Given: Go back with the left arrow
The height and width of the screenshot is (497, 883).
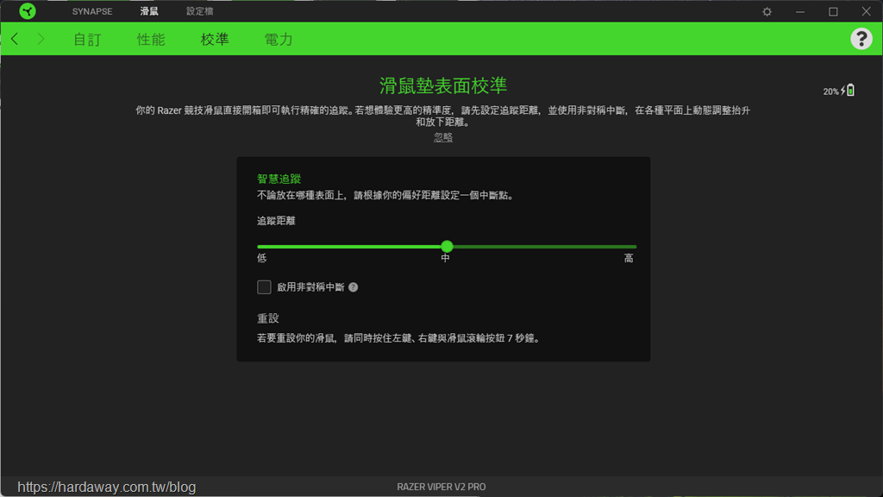Looking at the screenshot, I should coord(16,39).
